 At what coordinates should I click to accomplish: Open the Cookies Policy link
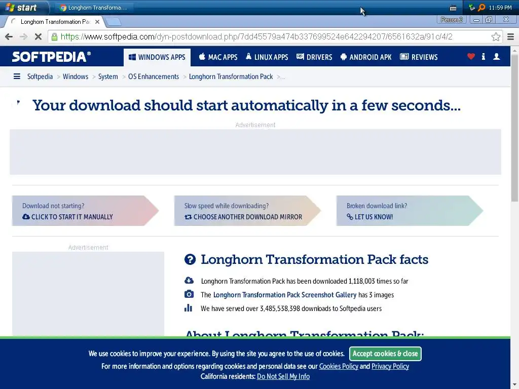tap(339, 366)
